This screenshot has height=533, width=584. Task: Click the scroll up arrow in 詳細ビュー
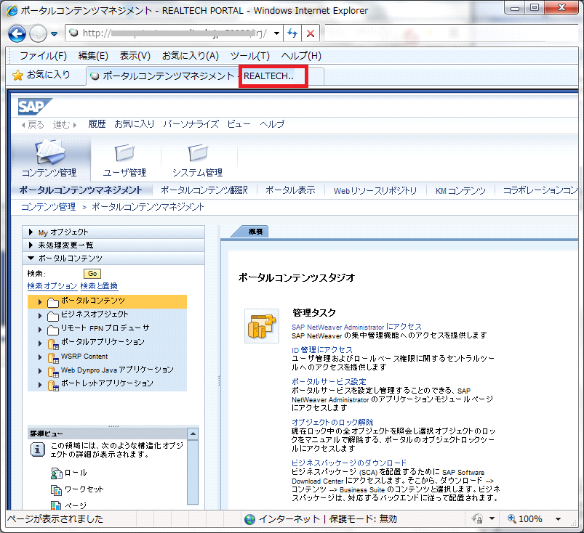tap(193, 434)
